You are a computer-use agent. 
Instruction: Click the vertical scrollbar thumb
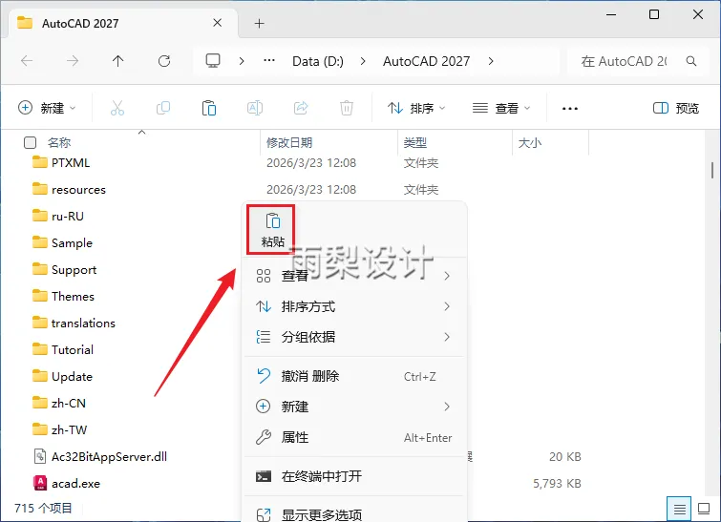pos(712,170)
